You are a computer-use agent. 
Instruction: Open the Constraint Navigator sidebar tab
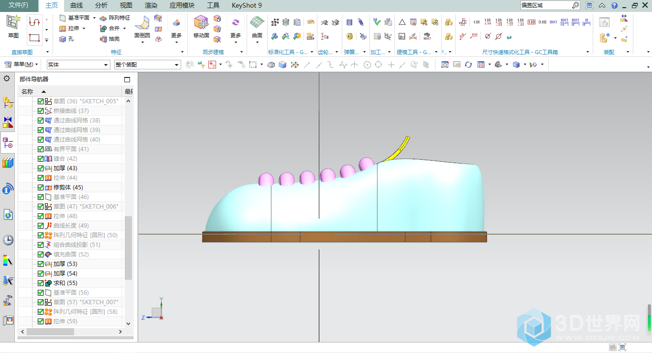(x=8, y=121)
